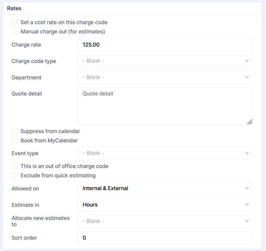Enable 'Set a cost rate on this charge code'
Screen dimensions: 266x251
point(15,22)
